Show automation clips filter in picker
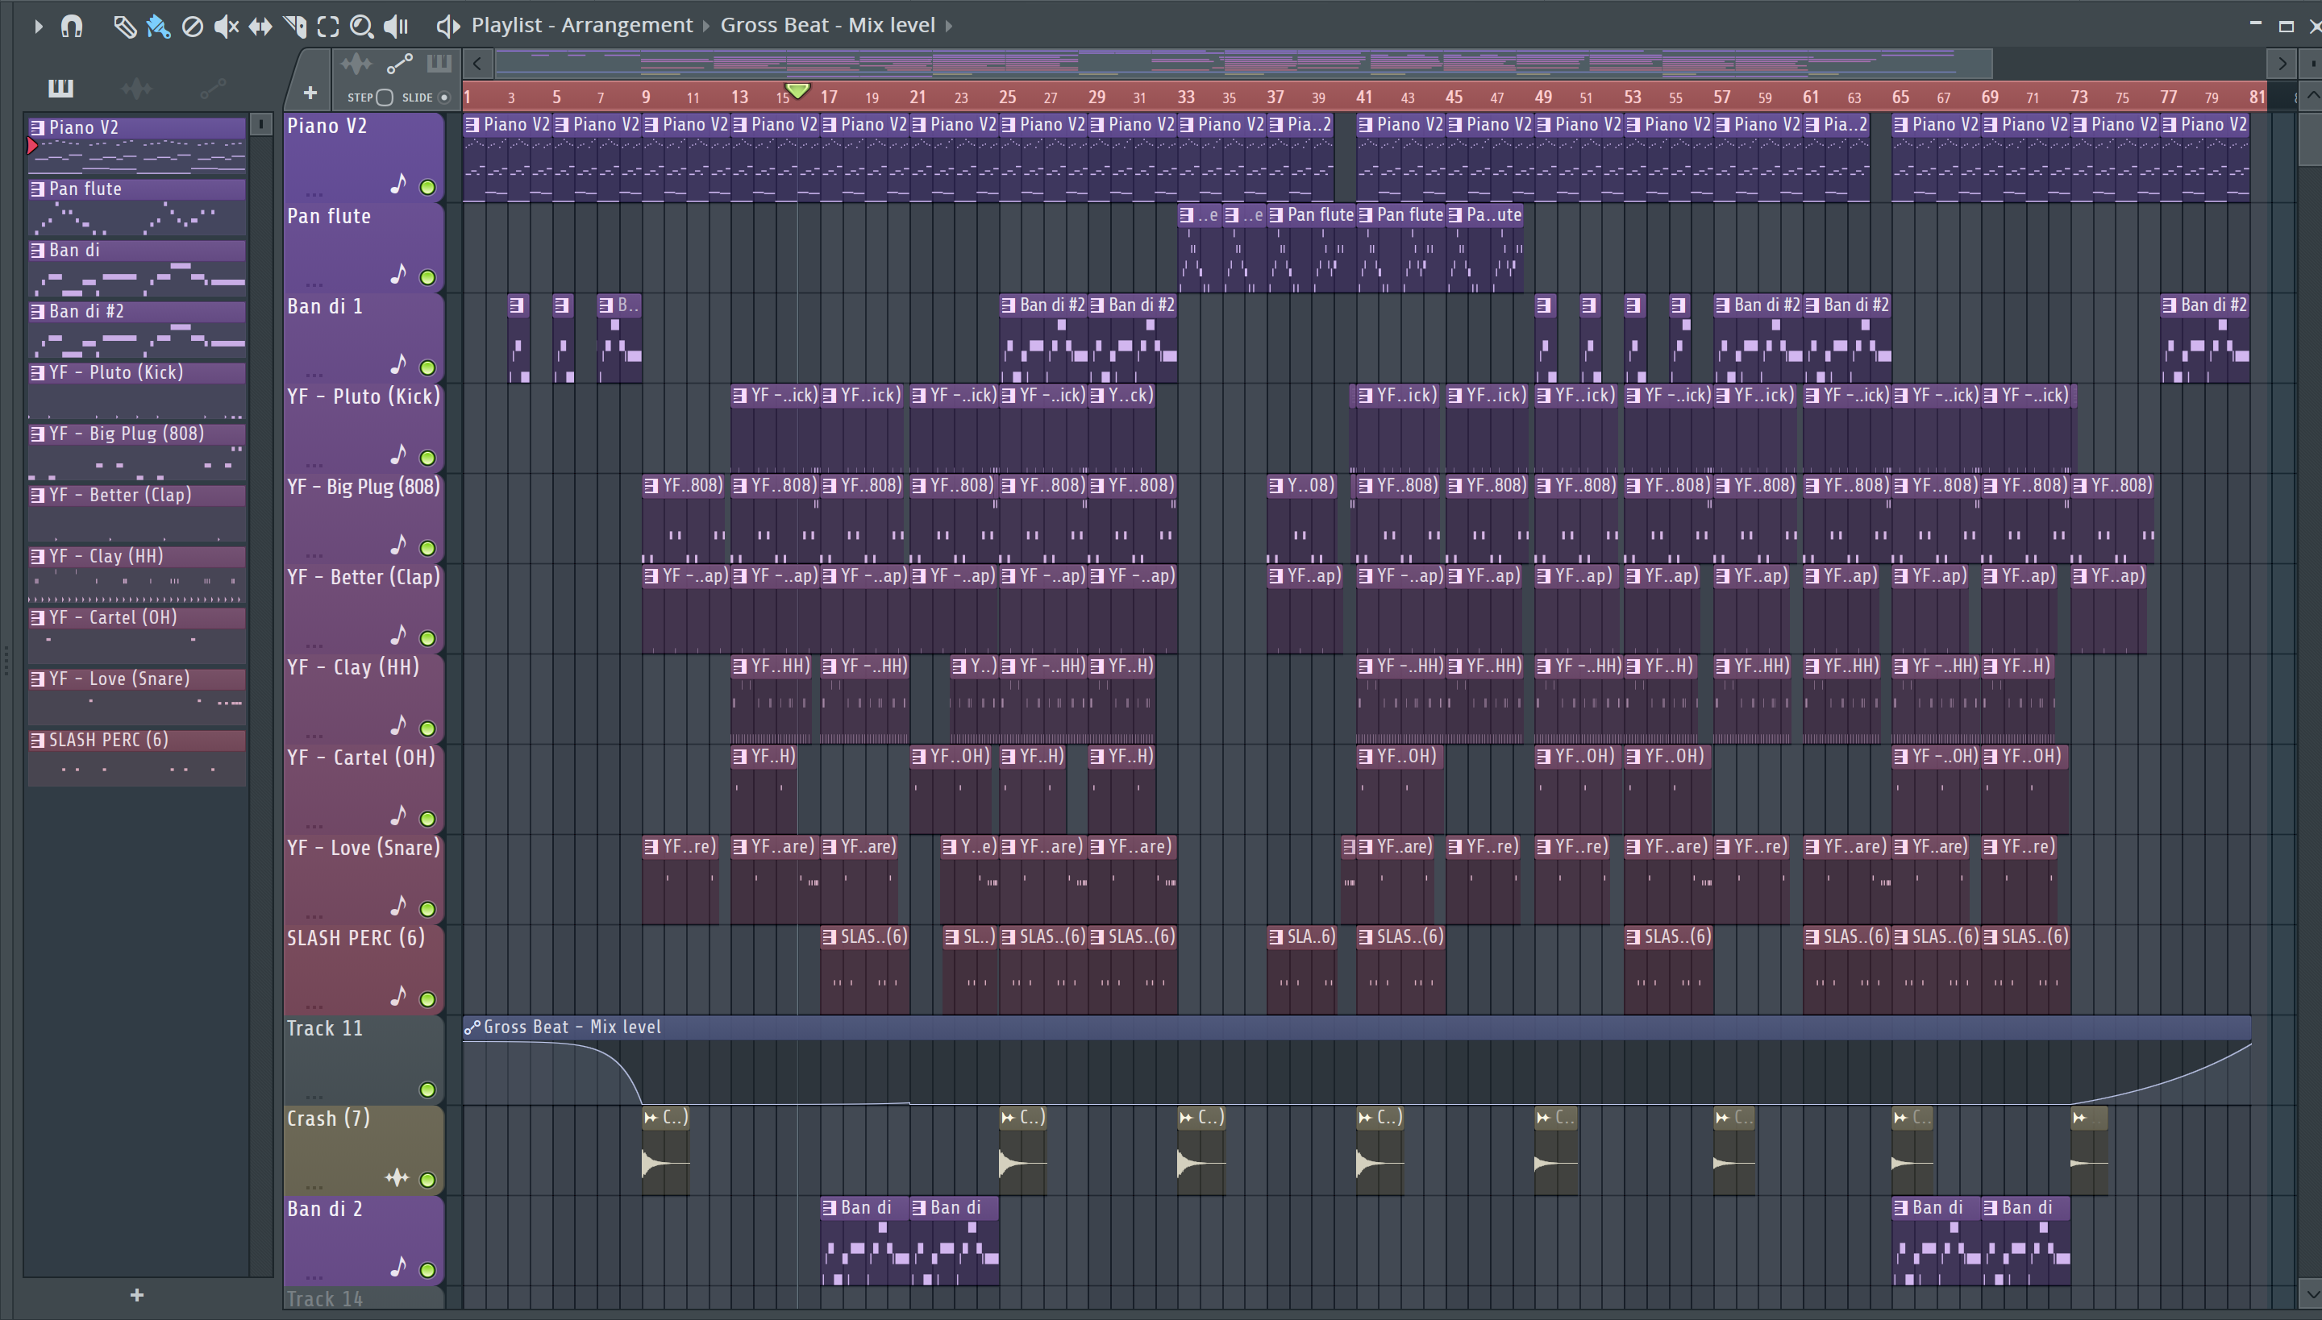The width and height of the screenshot is (2322, 1320). click(213, 88)
